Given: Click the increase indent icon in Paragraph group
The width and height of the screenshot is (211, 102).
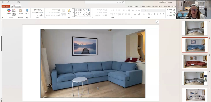Looking at the screenshot, I should 116,11.
